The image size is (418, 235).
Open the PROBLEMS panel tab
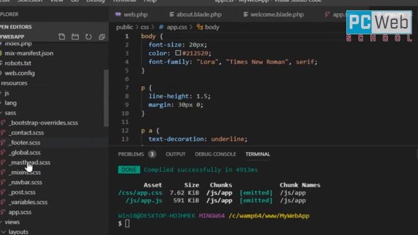tap(131, 154)
